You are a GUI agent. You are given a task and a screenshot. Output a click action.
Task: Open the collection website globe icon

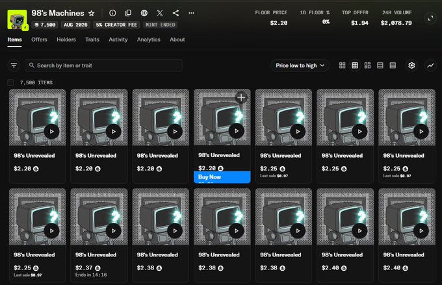tap(144, 13)
